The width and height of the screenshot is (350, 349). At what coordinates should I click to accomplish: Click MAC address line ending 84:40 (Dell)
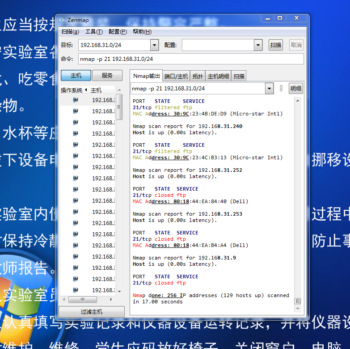point(190,201)
